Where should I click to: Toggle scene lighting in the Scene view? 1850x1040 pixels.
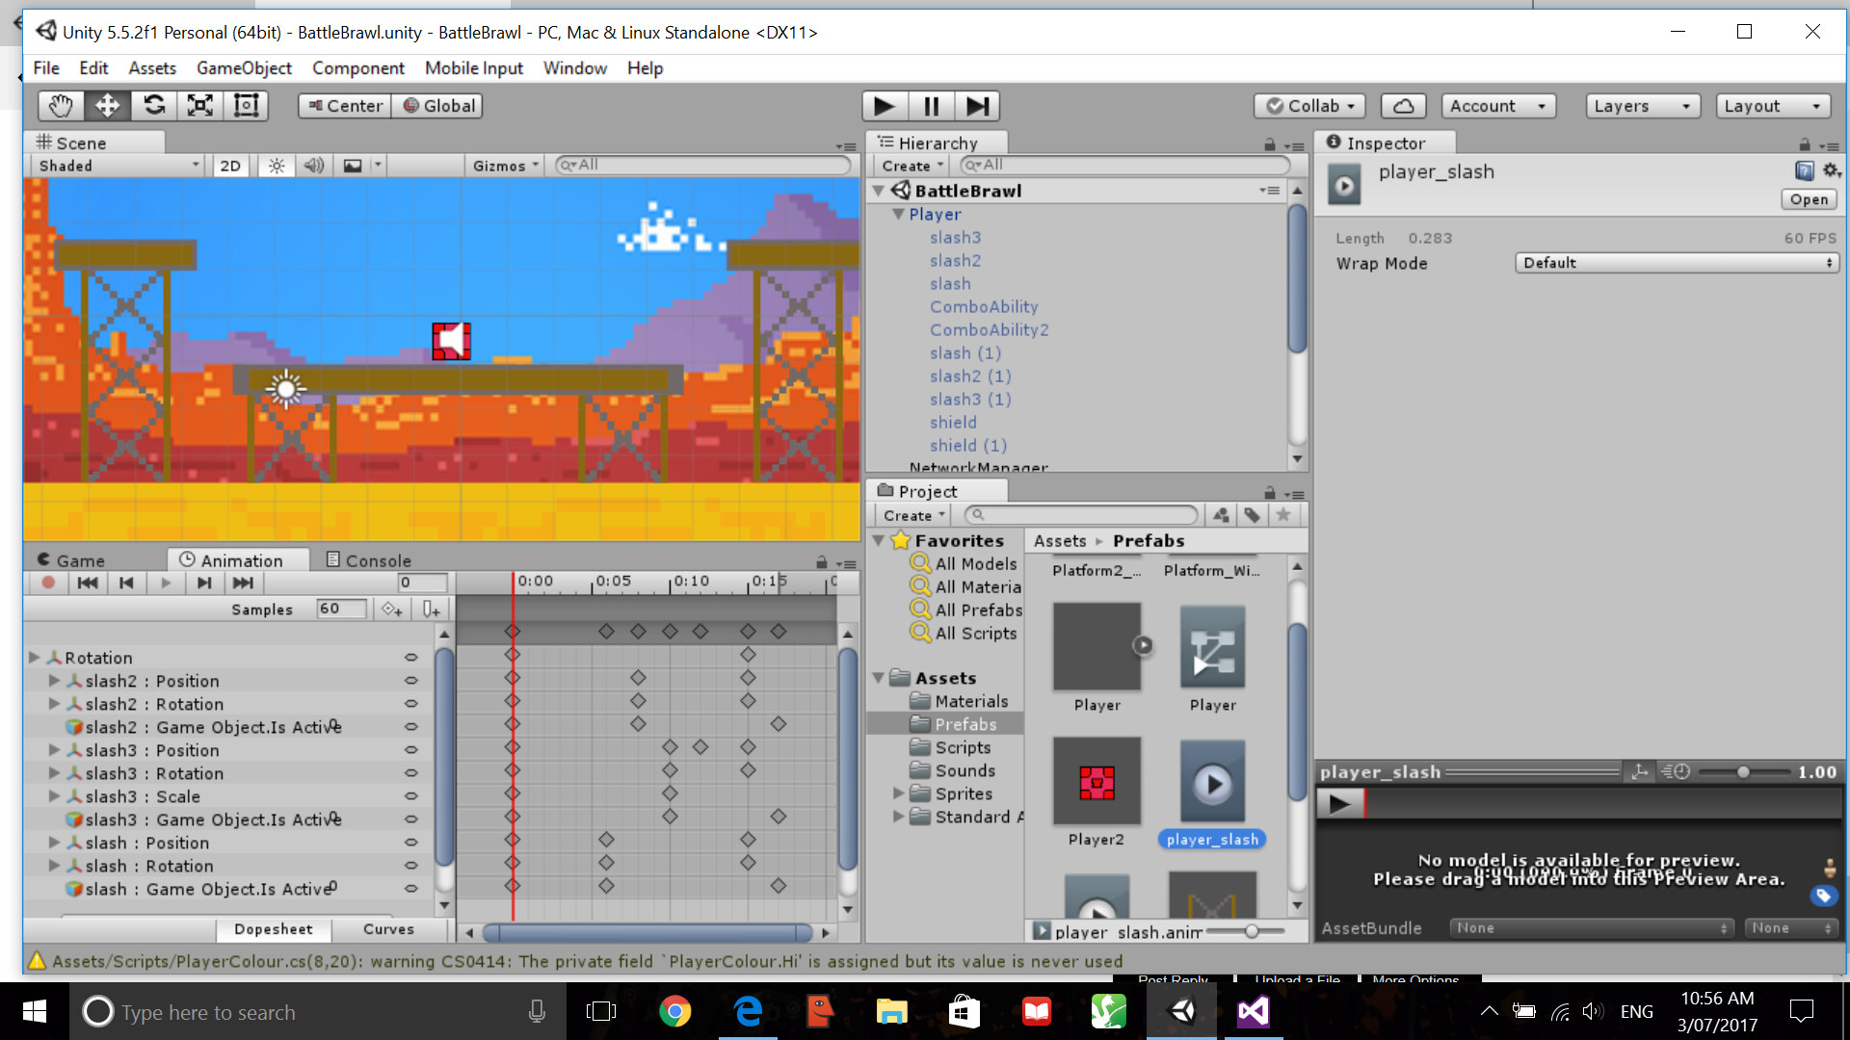click(276, 165)
